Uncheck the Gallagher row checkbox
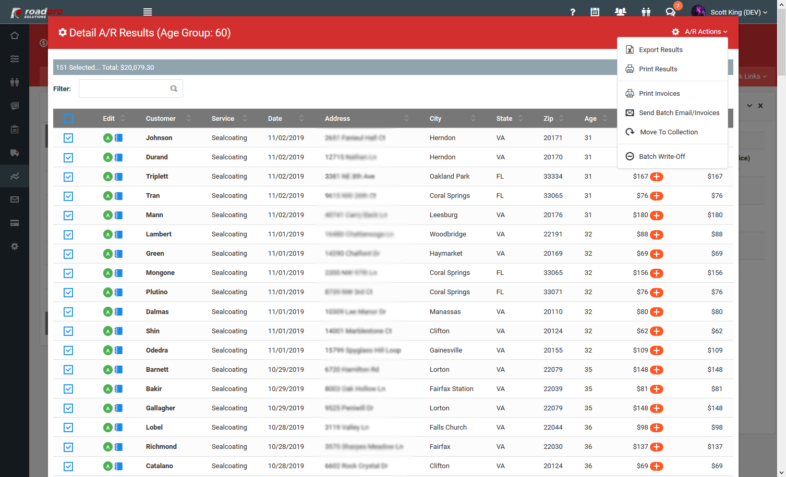 click(x=68, y=408)
